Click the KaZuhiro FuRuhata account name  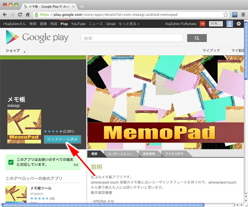pyautogui.click(x=181, y=24)
